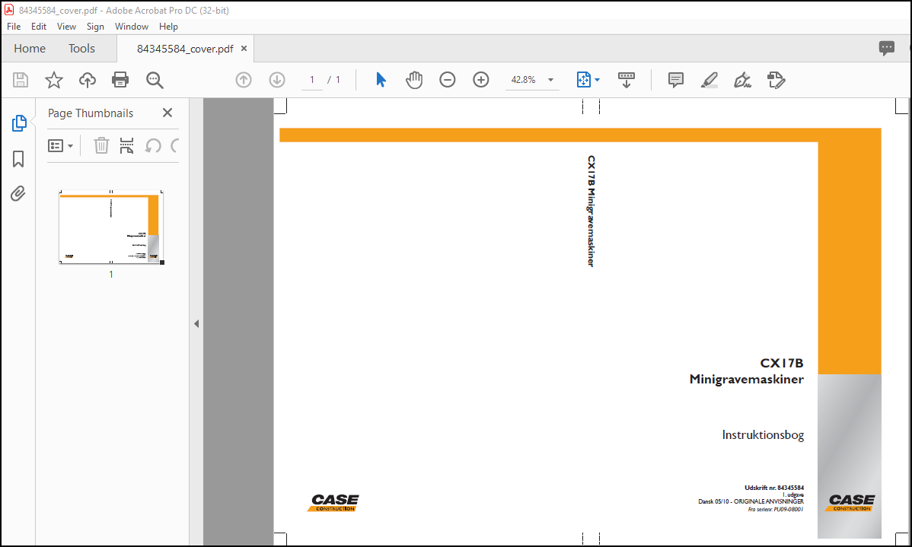
Task: Upload to cloud icon in toolbar
Action: point(88,80)
